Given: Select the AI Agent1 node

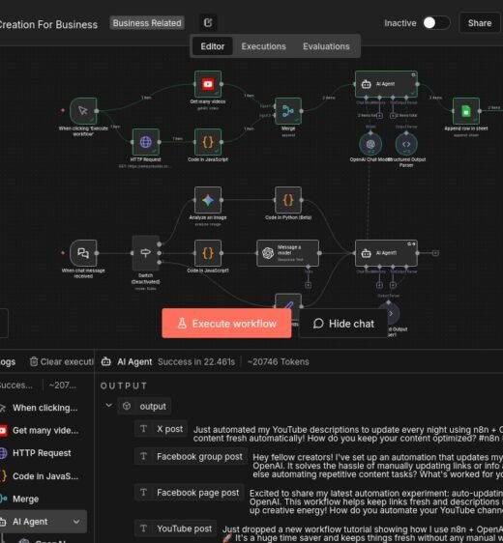Looking at the screenshot, I should [x=386, y=253].
